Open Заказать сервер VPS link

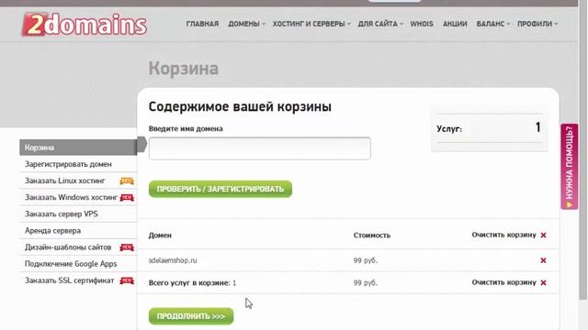point(62,214)
